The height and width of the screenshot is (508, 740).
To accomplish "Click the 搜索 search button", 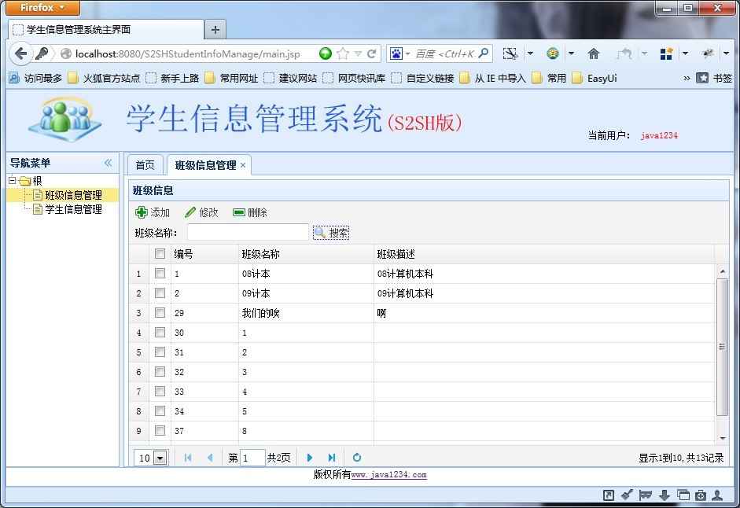I will (331, 232).
